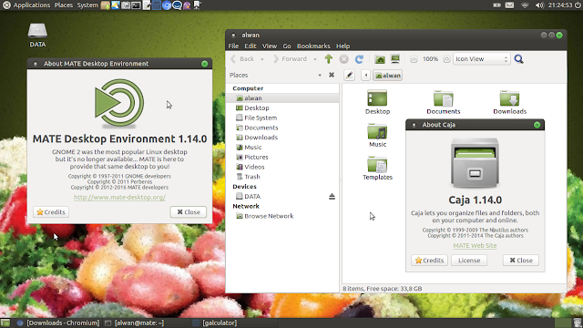Open the Desktop folder icon in the file view

(x=377, y=102)
